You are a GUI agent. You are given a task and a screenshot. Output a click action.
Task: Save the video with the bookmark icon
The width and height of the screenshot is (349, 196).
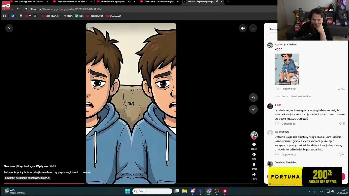tap(254, 164)
